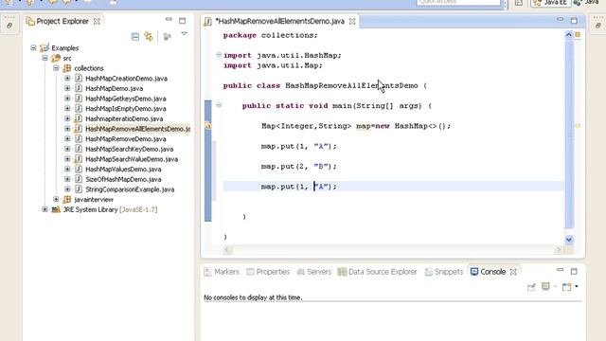Image resolution: width=606 pixels, height=341 pixels.
Task: Select HashMapSearchValueDemo.java file
Action: (132, 159)
